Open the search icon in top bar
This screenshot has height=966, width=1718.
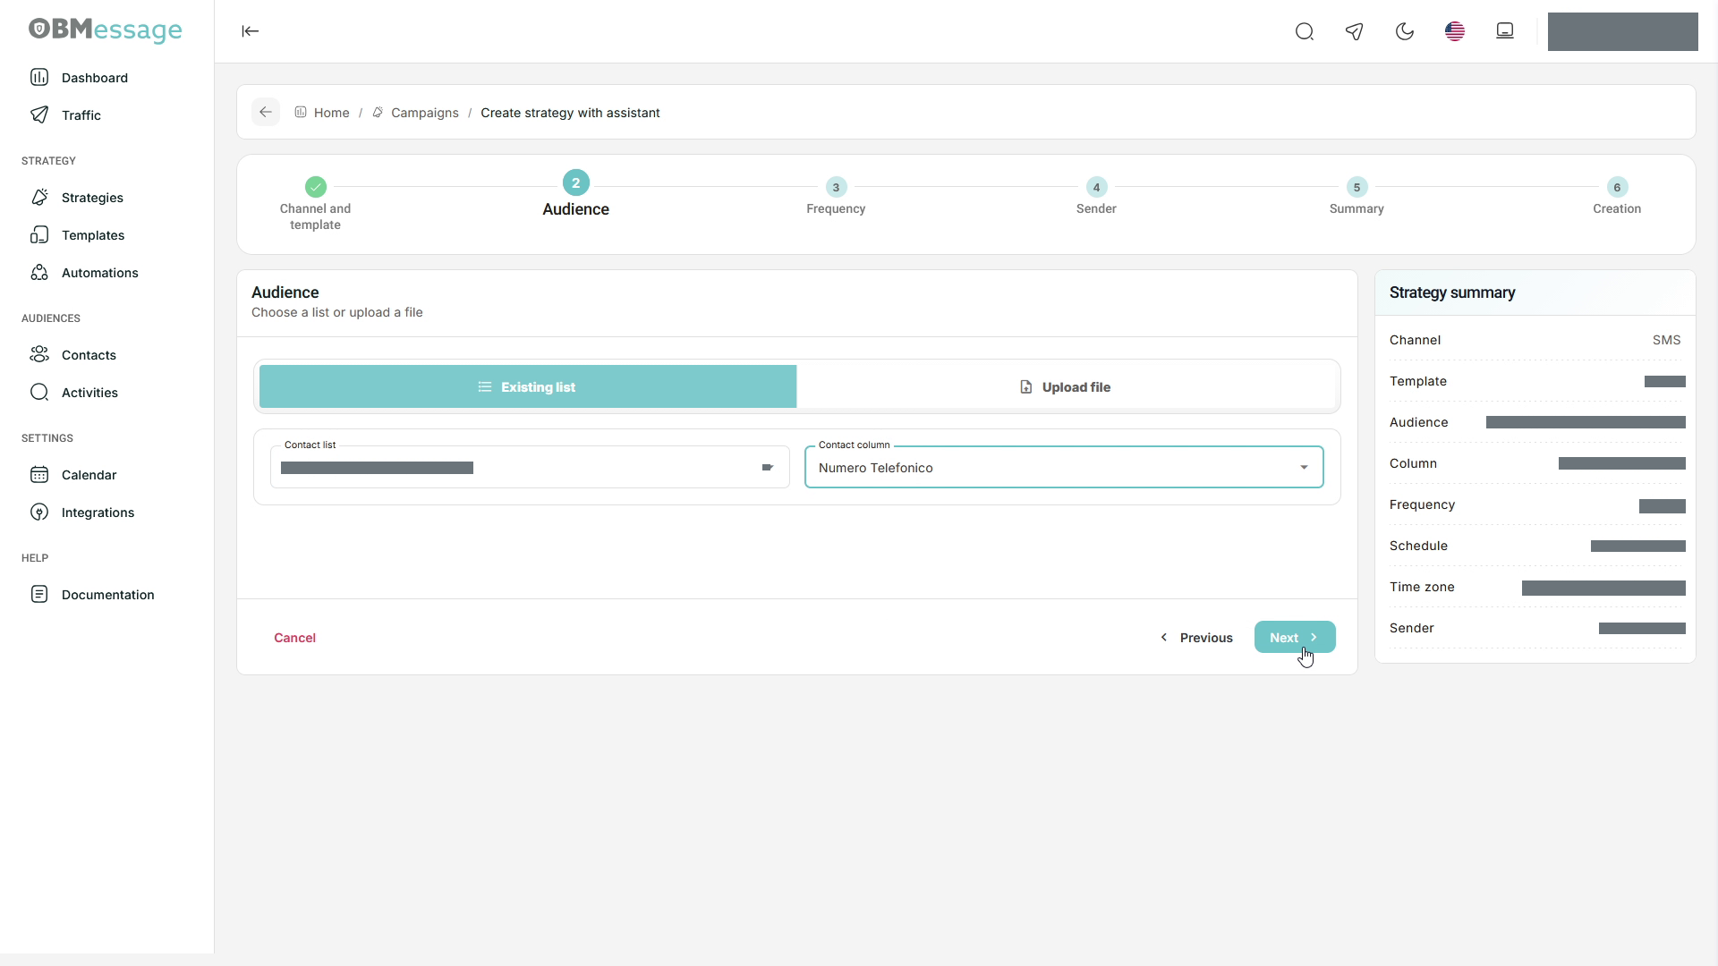tap(1305, 32)
